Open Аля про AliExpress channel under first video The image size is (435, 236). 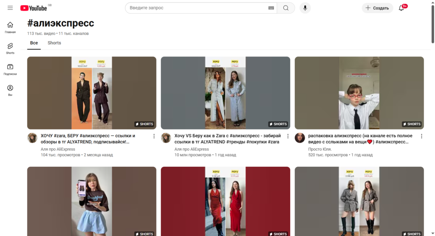tap(58, 149)
